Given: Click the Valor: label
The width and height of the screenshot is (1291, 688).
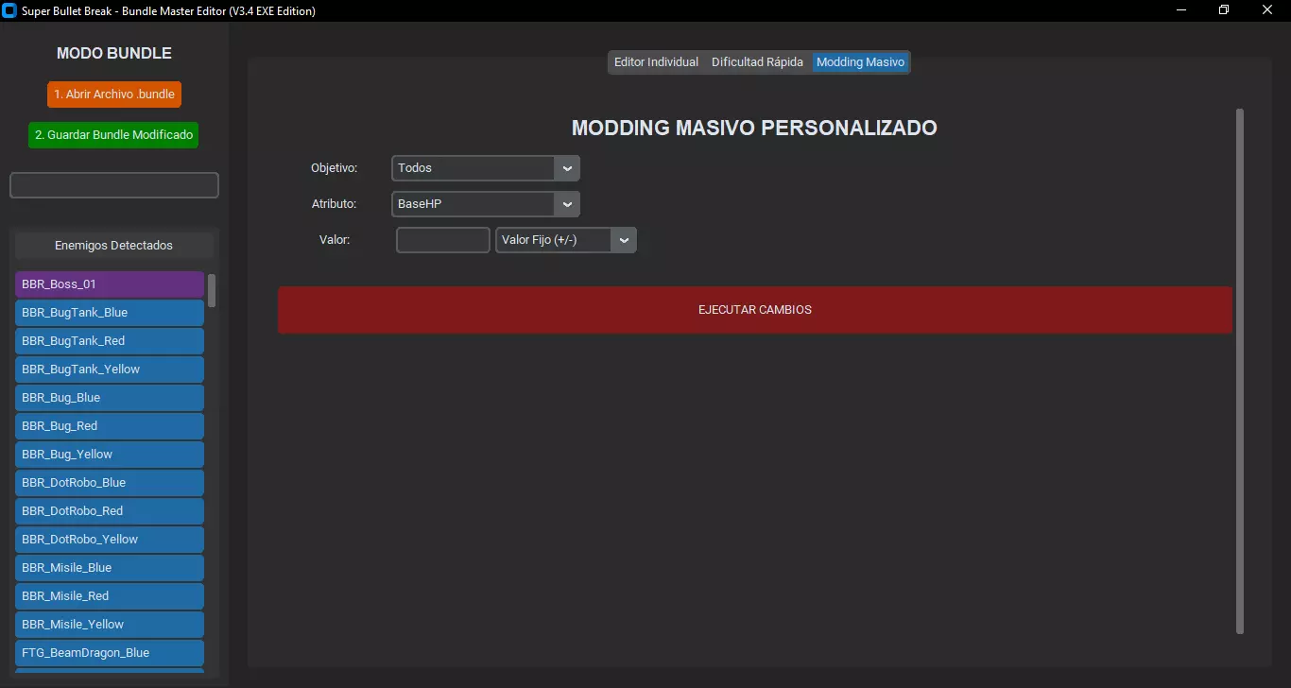Looking at the screenshot, I should click(x=335, y=240).
